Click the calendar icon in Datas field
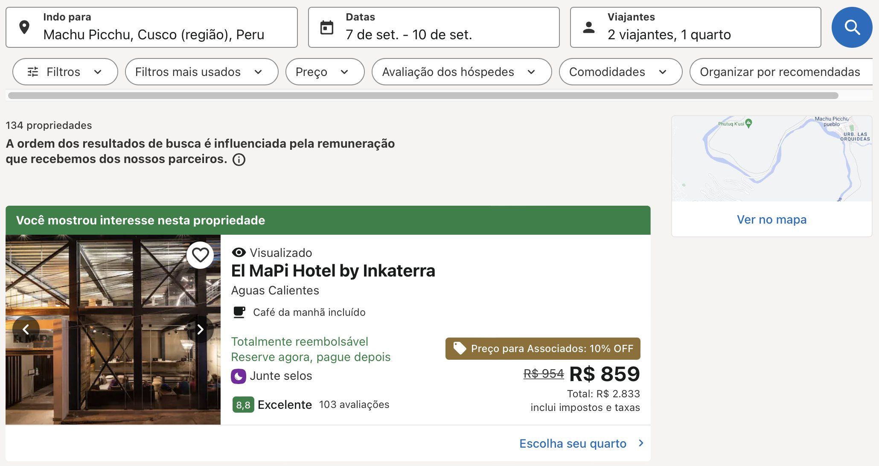The width and height of the screenshot is (879, 466). (x=327, y=28)
